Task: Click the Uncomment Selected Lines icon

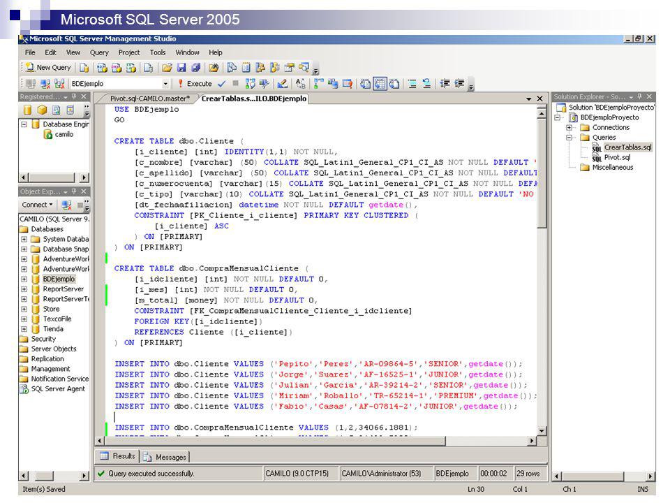Action: (426, 83)
